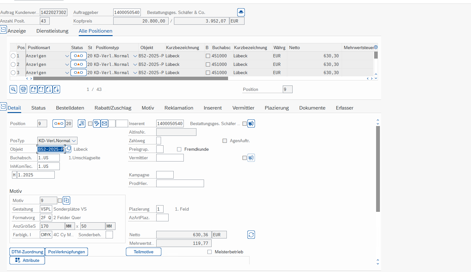Select the radio button for position row 2
This screenshot has width=471, height=272.
(x=13, y=64)
